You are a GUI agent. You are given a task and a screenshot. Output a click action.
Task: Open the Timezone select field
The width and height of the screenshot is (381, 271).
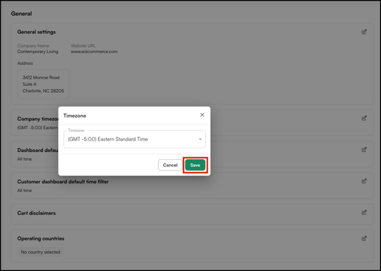(x=130, y=139)
